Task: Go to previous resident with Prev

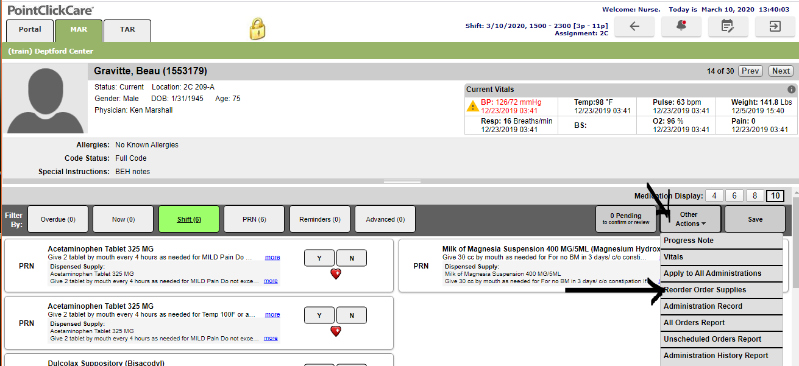Action: pyautogui.click(x=750, y=71)
